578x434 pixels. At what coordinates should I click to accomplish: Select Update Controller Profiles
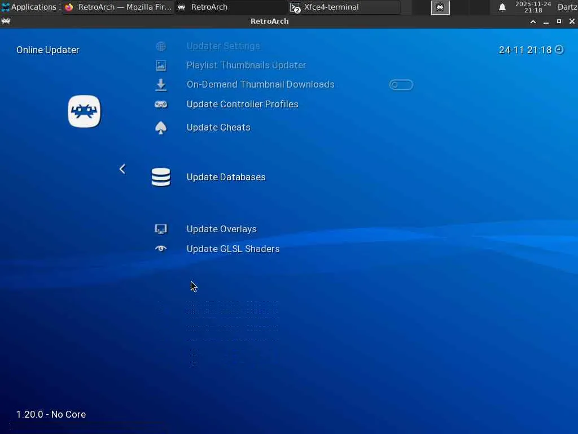(x=242, y=105)
